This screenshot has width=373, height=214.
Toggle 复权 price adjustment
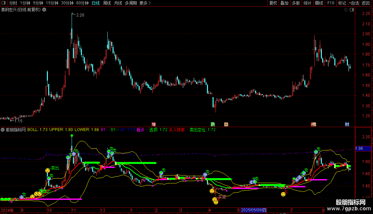pos(273,3)
